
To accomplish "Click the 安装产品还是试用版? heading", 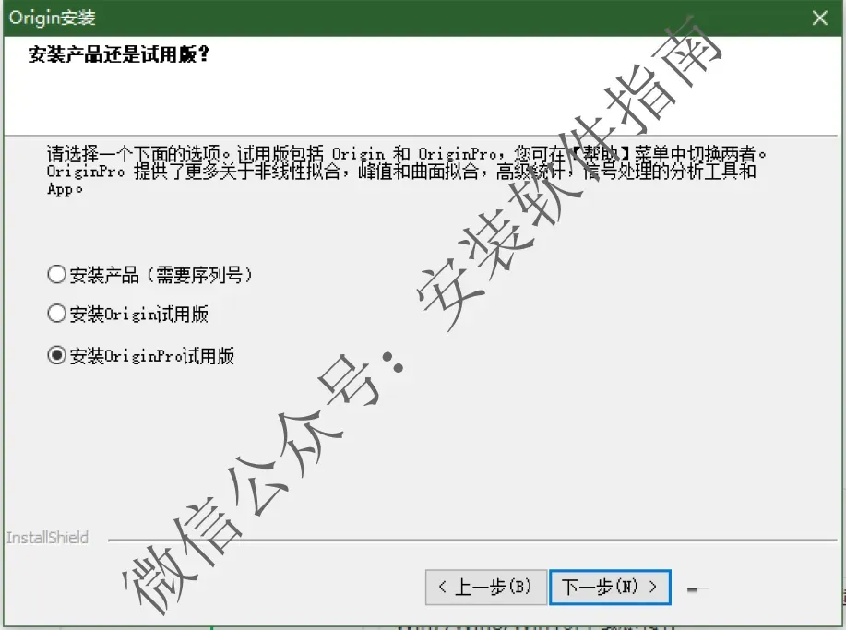I will coord(119,53).
